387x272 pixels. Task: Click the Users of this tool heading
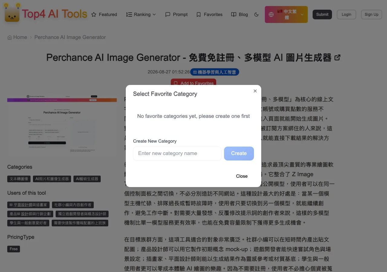pyautogui.click(x=27, y=193)
